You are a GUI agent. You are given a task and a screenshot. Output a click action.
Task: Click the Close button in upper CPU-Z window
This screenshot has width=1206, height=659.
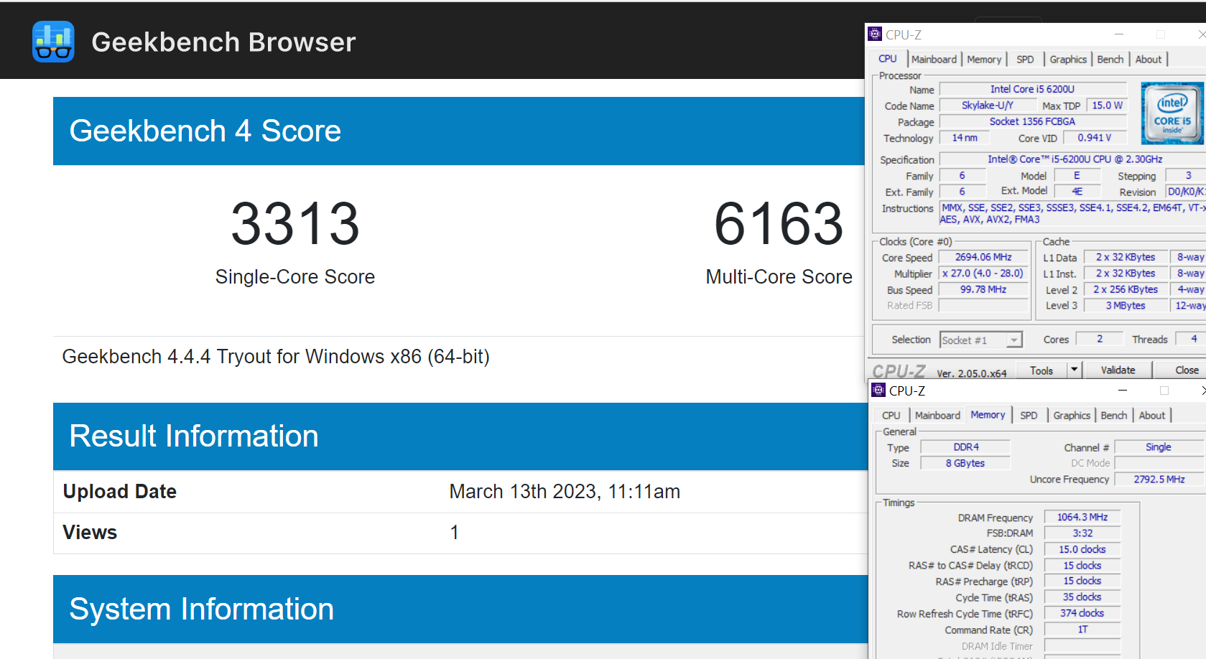tap(1187, 370)
